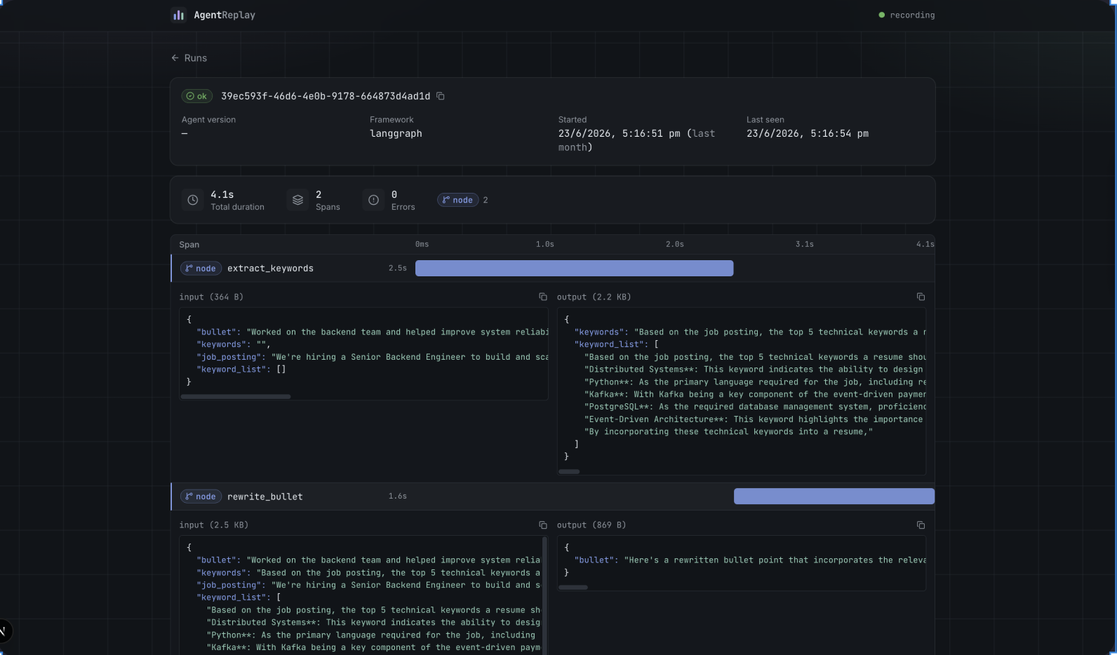Collapse the extract_keywords span row

[x=552, y=268]
